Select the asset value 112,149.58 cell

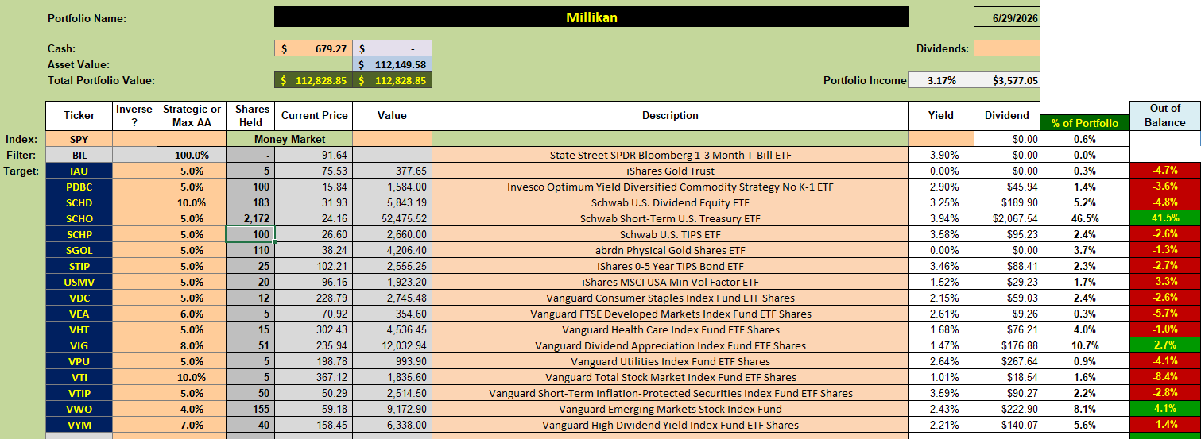[x=392, y=64]
